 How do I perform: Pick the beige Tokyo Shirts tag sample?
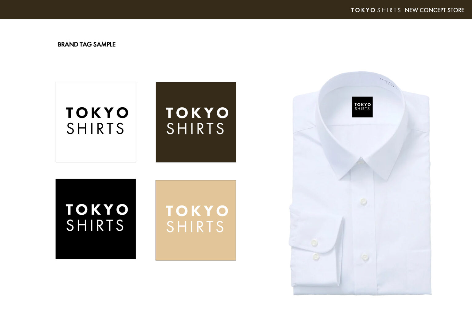pyautogui.click(x=196, y=220)
